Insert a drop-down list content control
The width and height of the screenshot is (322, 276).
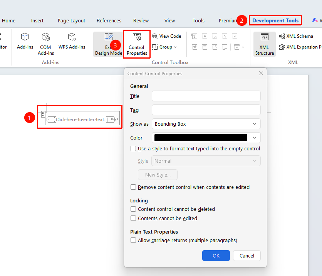click(x=204, y=47)
